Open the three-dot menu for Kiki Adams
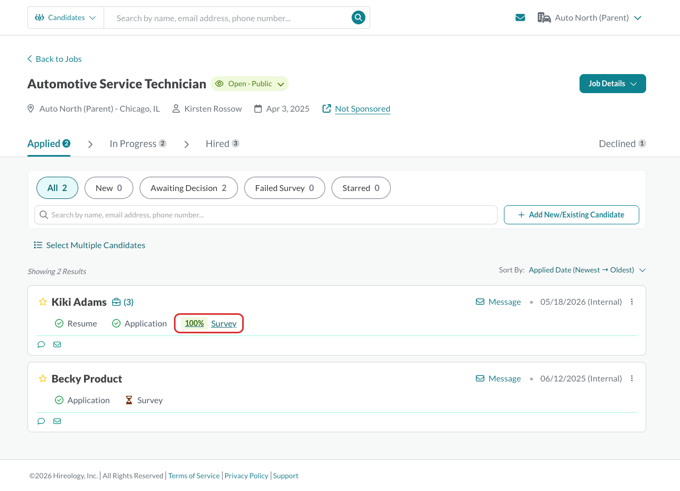This screenshot has height=491, width=680. [x=632, y=302]
